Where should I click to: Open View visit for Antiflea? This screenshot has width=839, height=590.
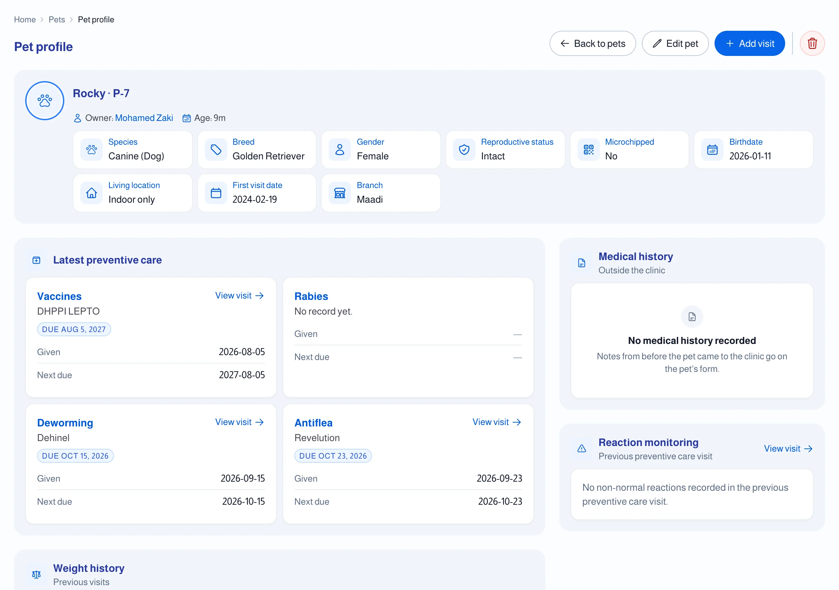(497, 422)
